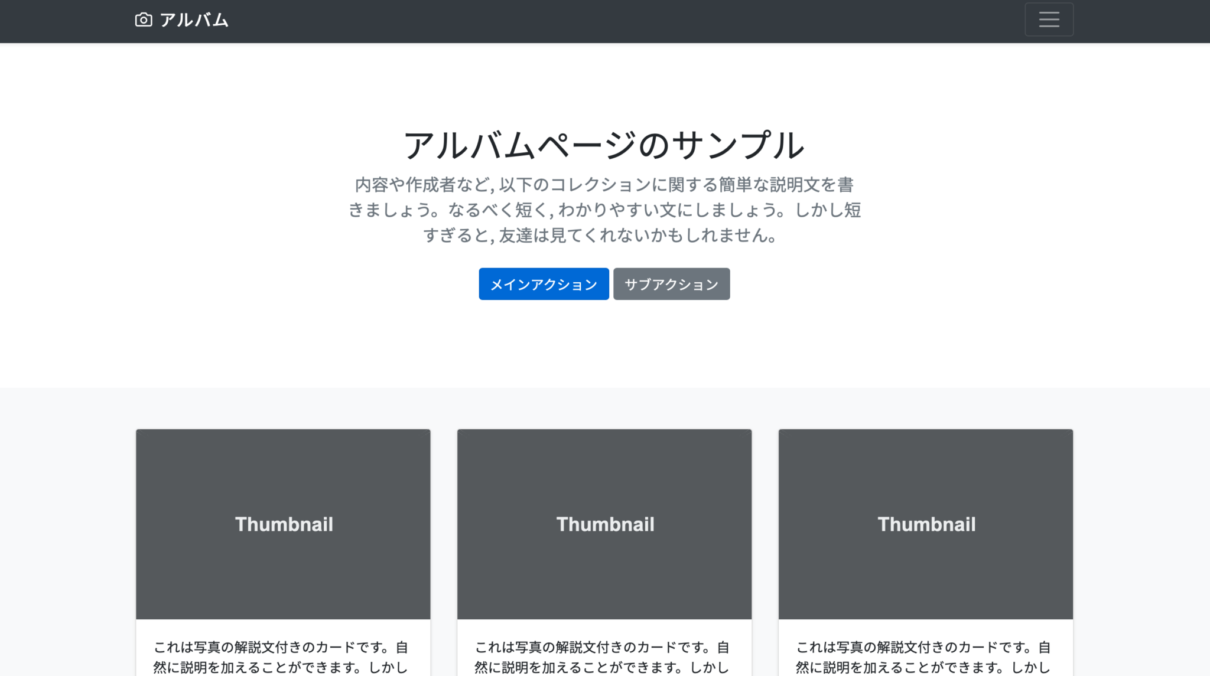Click the middle card's description text
This screenshot has height=676, width=1210.
coord(602,657)
